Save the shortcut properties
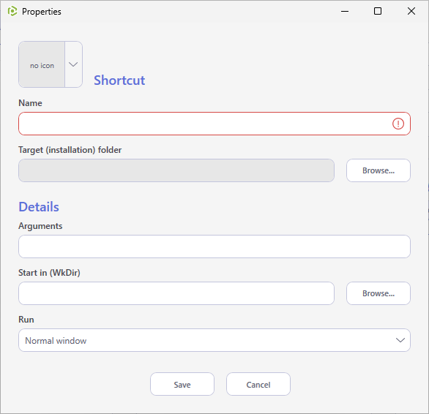The image size is (429, 414). coord(182,384)
